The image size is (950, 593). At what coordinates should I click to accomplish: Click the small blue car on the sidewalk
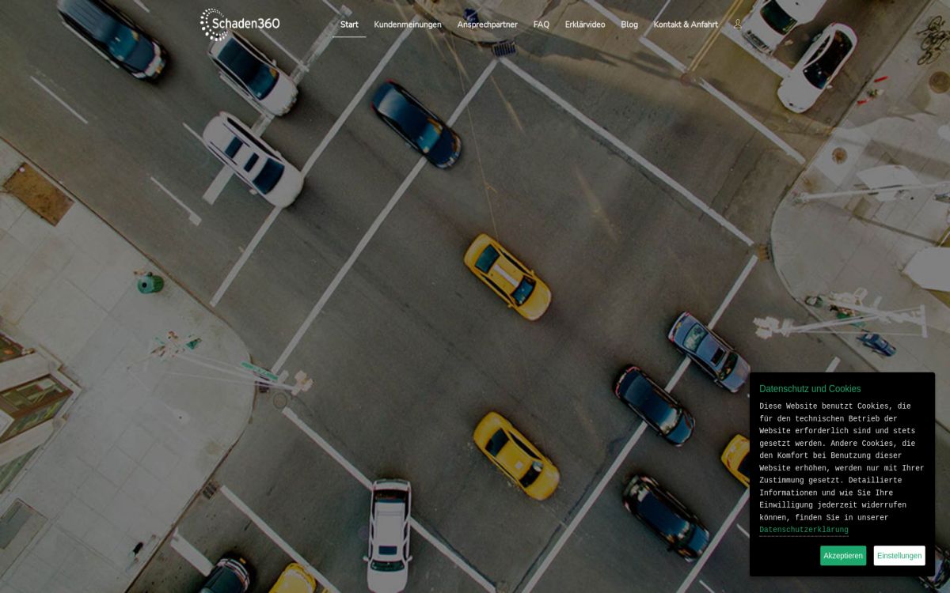[878, 344]
